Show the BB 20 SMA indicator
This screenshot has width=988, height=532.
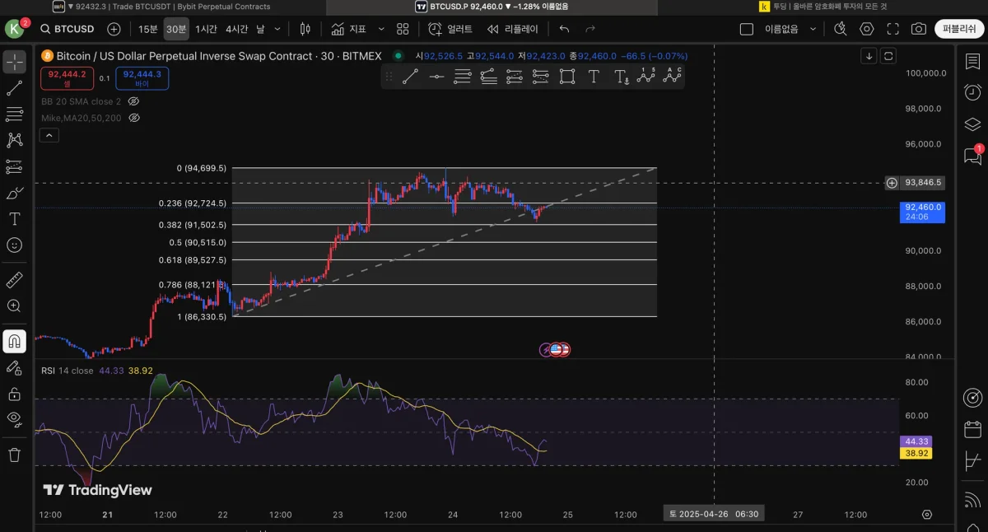(133, 101)
